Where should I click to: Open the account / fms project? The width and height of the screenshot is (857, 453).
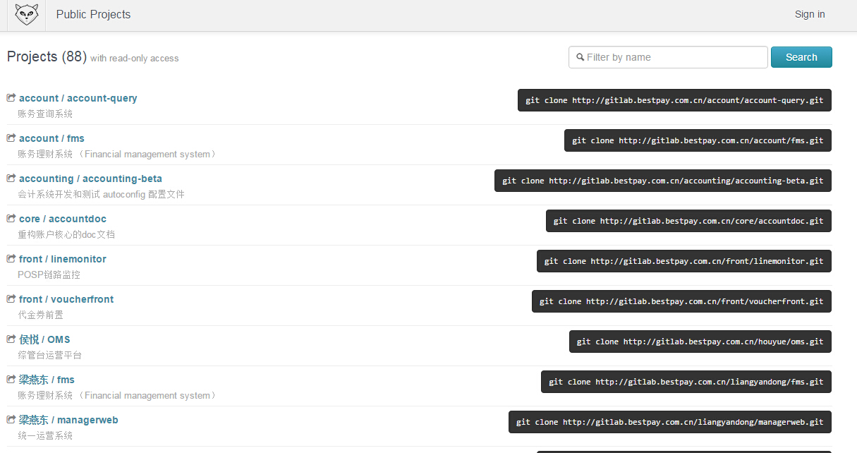[x=51, y=138]
